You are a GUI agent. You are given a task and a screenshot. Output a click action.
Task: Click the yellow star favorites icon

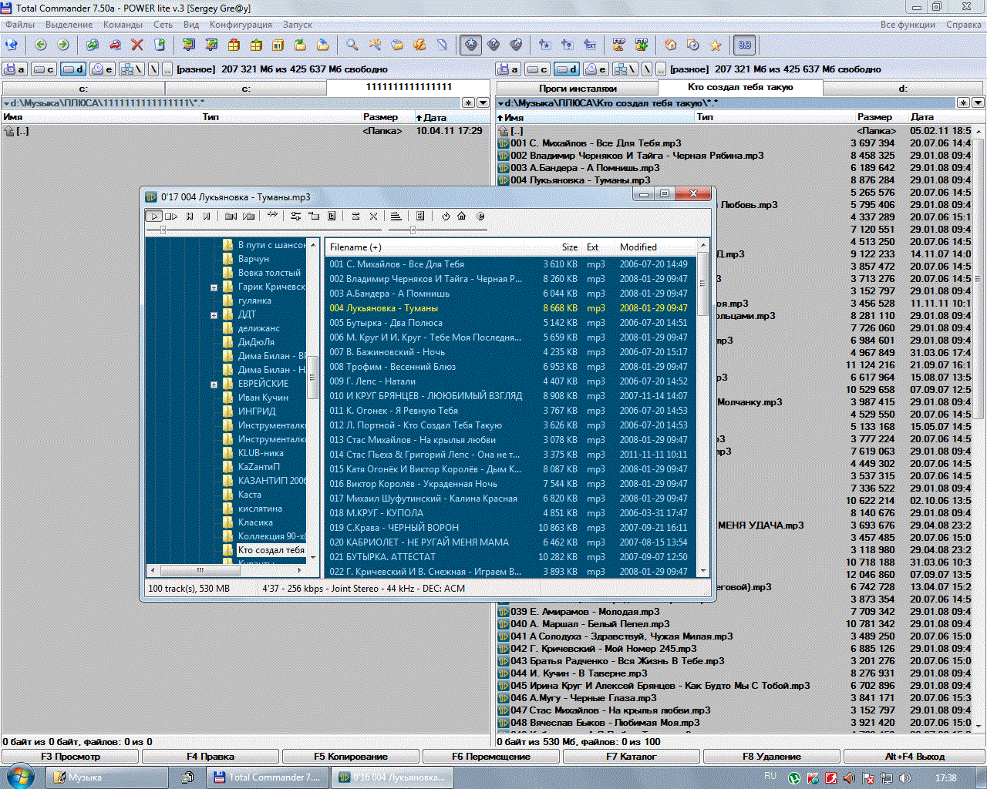pyautogui.click(x=715, y=45)
